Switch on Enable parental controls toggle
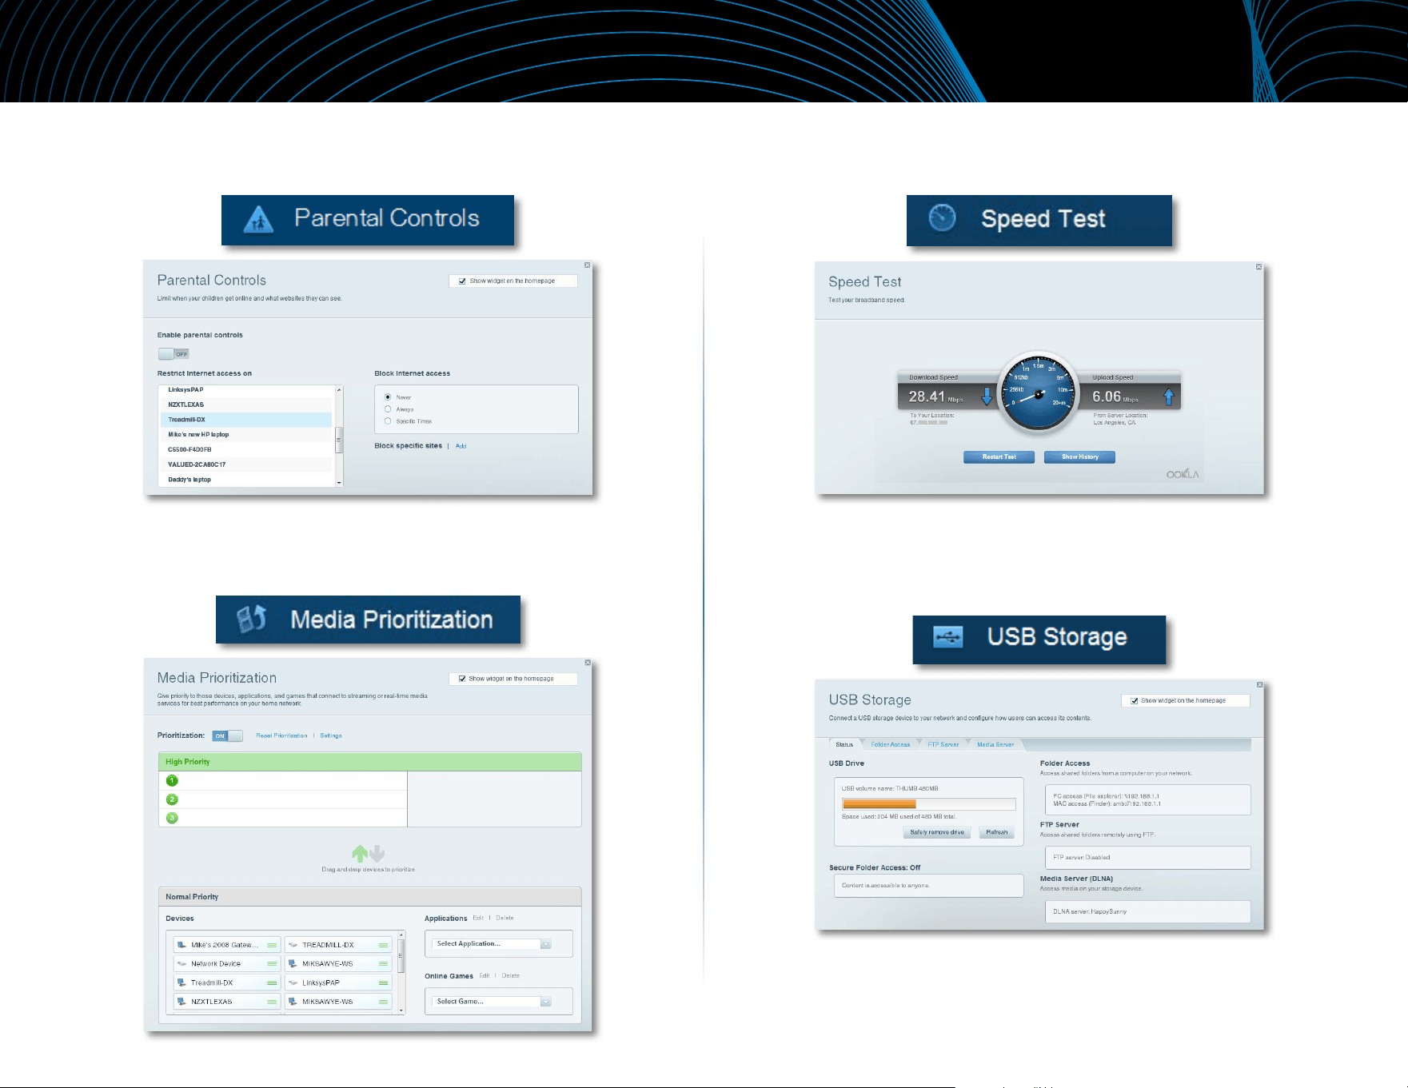The image size is (1408, 1088). (x=174, y=354)
